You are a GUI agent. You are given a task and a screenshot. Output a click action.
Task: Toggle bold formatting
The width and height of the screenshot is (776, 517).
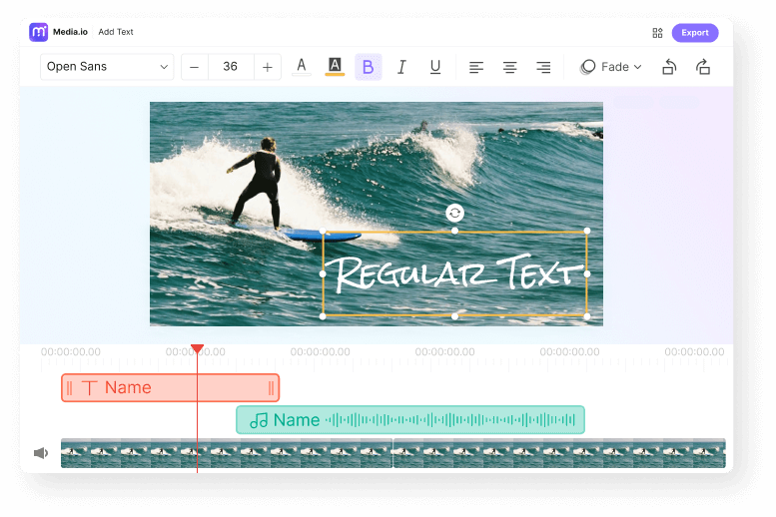click(x=368, y=67)
